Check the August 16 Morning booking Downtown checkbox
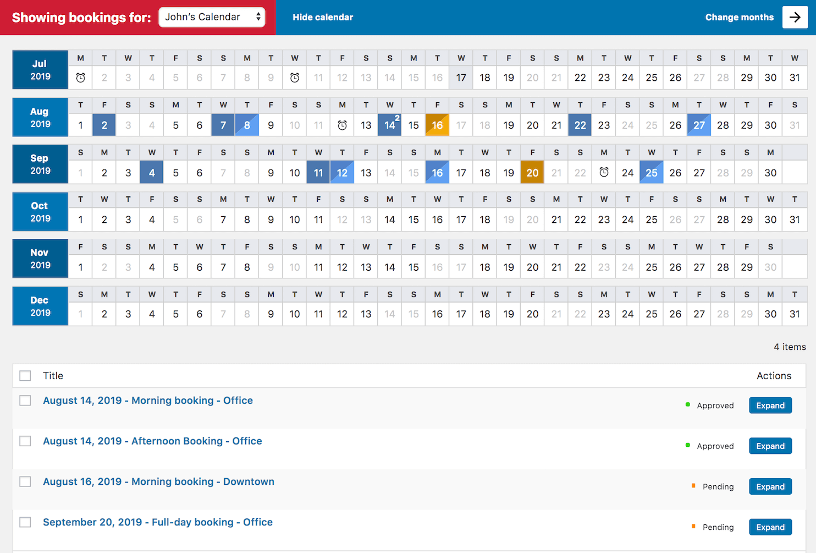 25,481
